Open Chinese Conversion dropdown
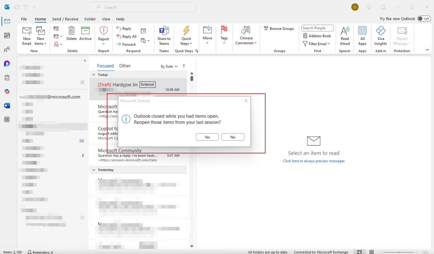This screenshot has width=434, height=254. 246,36
